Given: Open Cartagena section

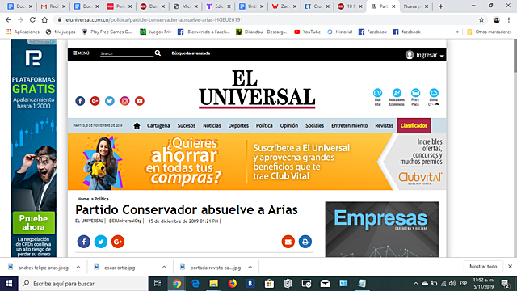Looking at the screenshot, I should tap(158, 126).
